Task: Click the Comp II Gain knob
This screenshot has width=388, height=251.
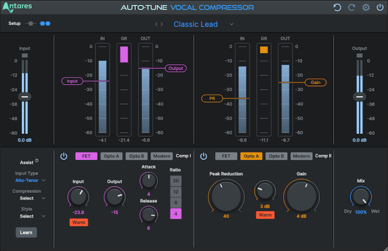Action: (302, 196)
